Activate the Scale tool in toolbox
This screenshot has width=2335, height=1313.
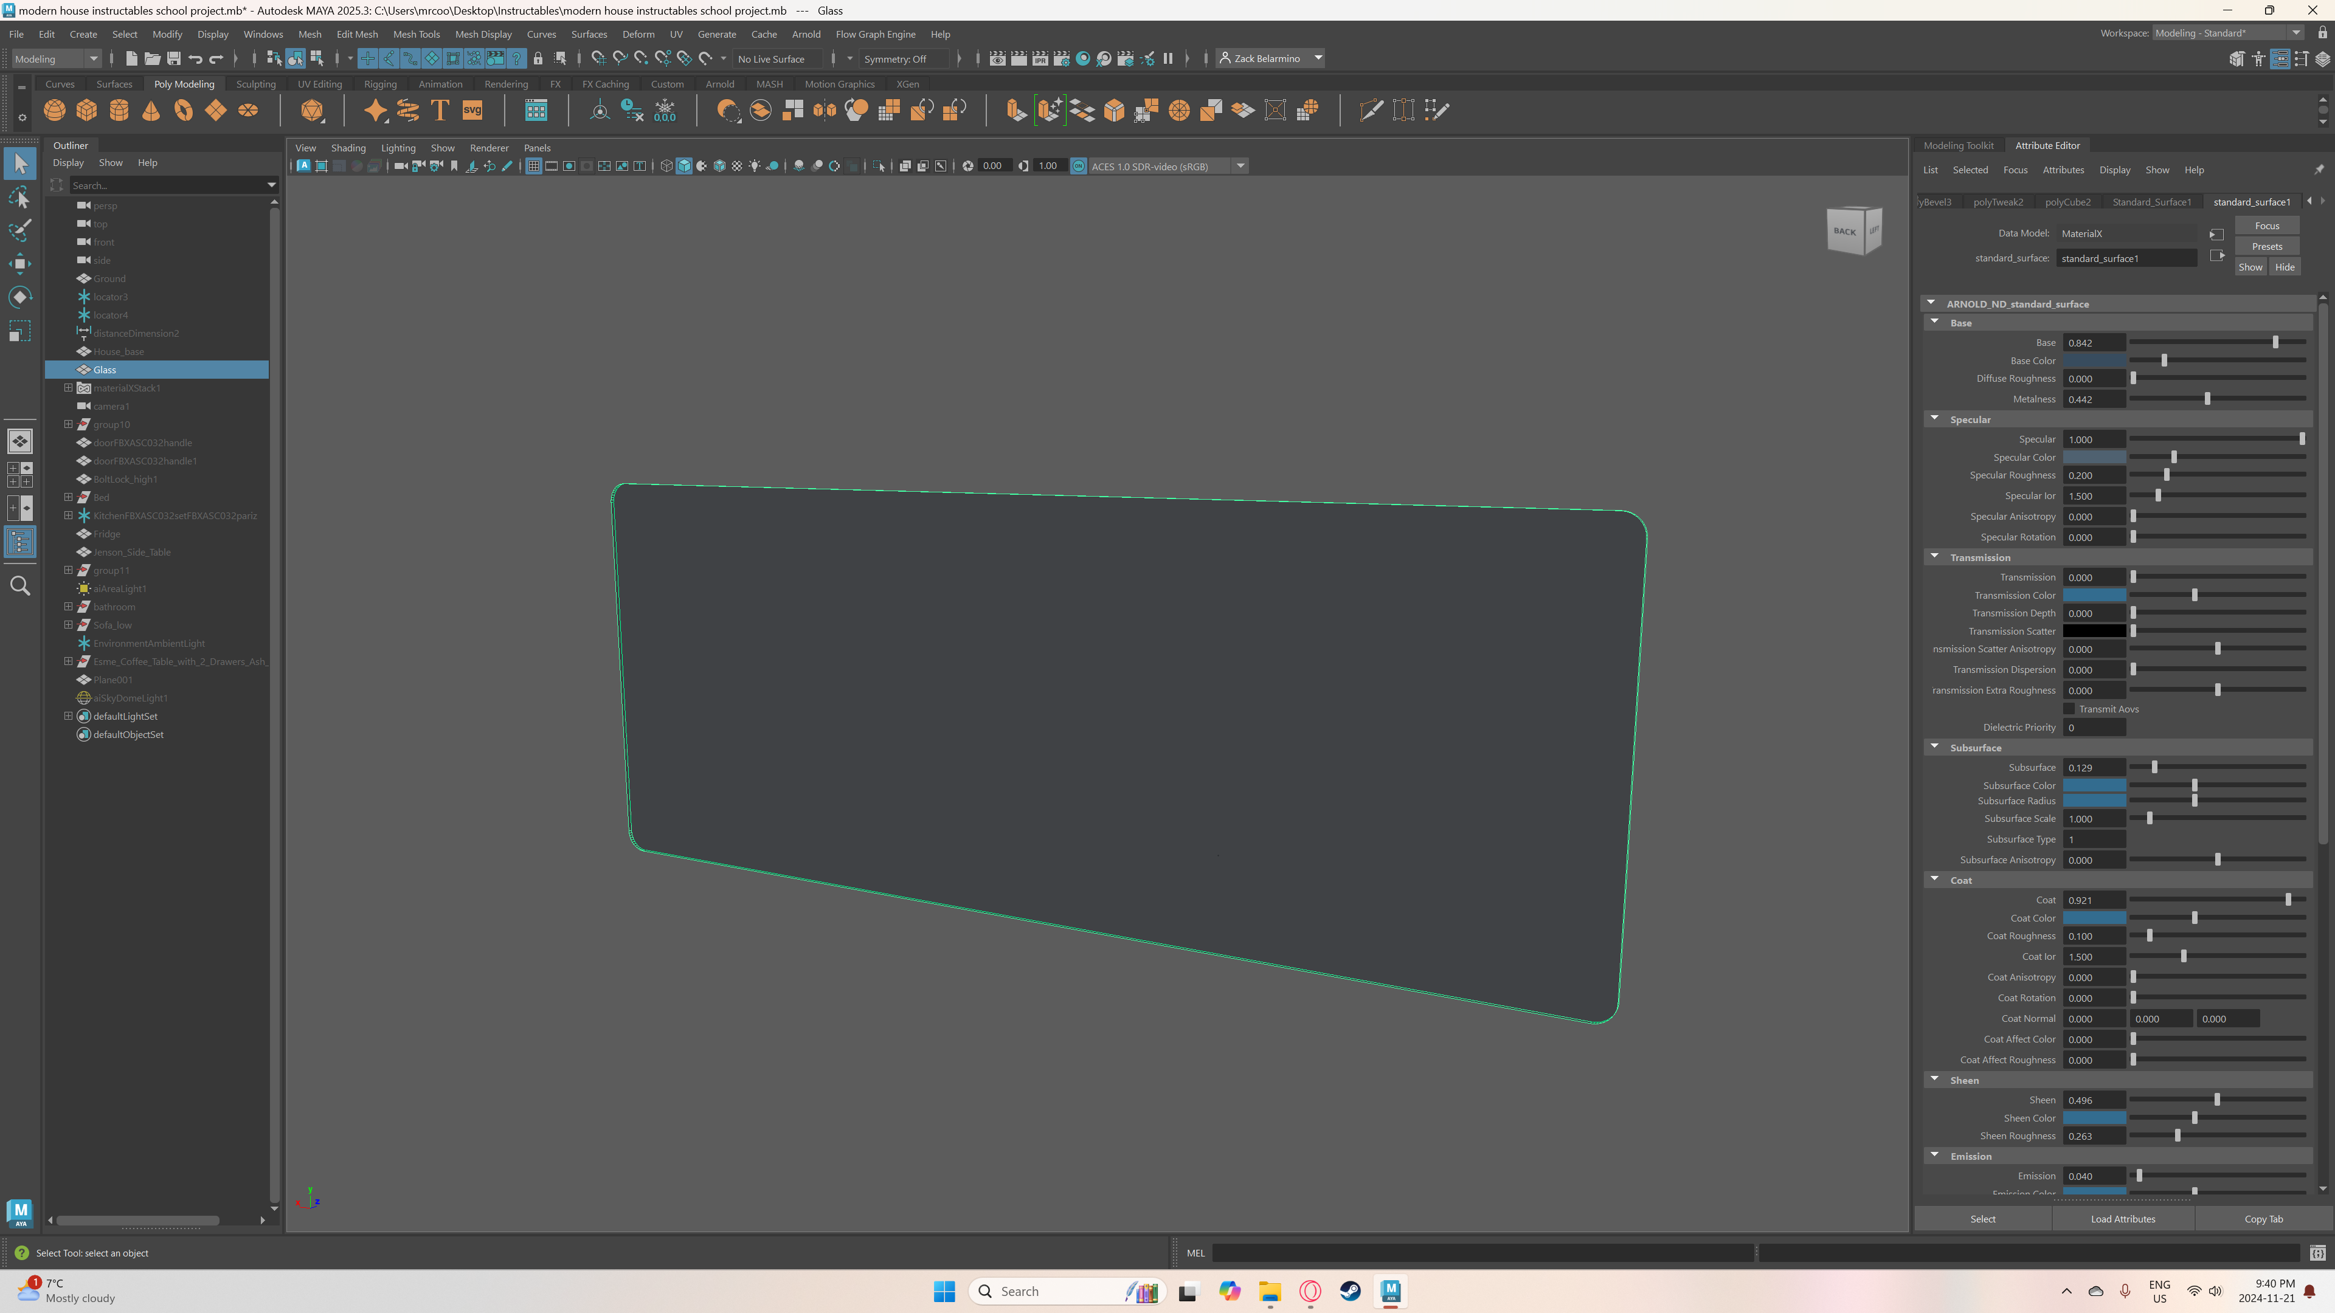point(20,331)
